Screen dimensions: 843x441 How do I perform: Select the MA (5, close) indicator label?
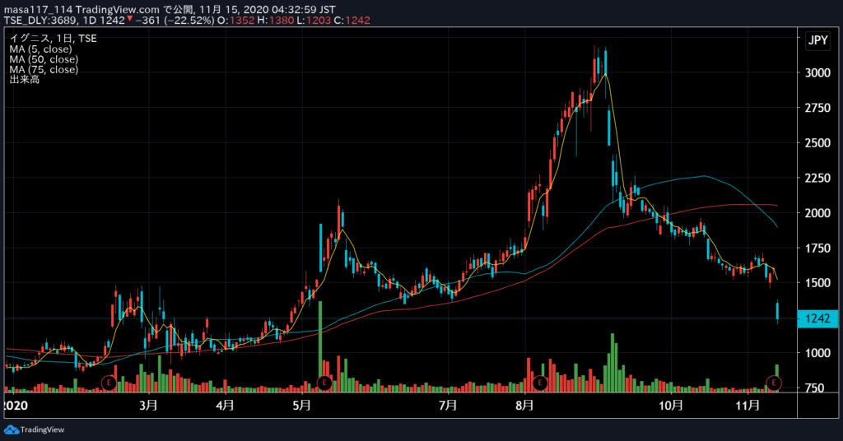coord(40,49)
